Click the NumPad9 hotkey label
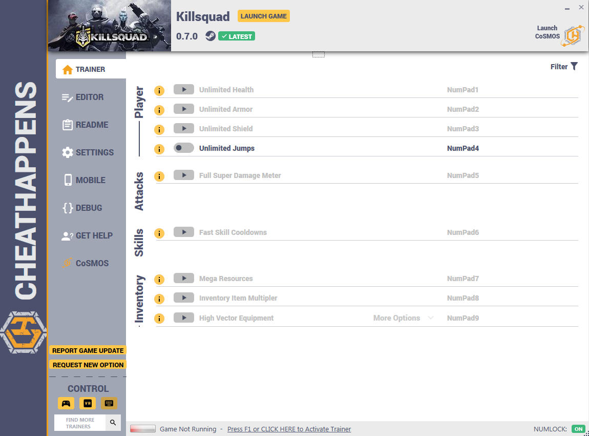Image resolution: width=589 pixels, height=436 pixels. [463, 318]
